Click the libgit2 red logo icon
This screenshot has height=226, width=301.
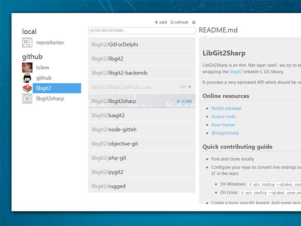(27, 88)
